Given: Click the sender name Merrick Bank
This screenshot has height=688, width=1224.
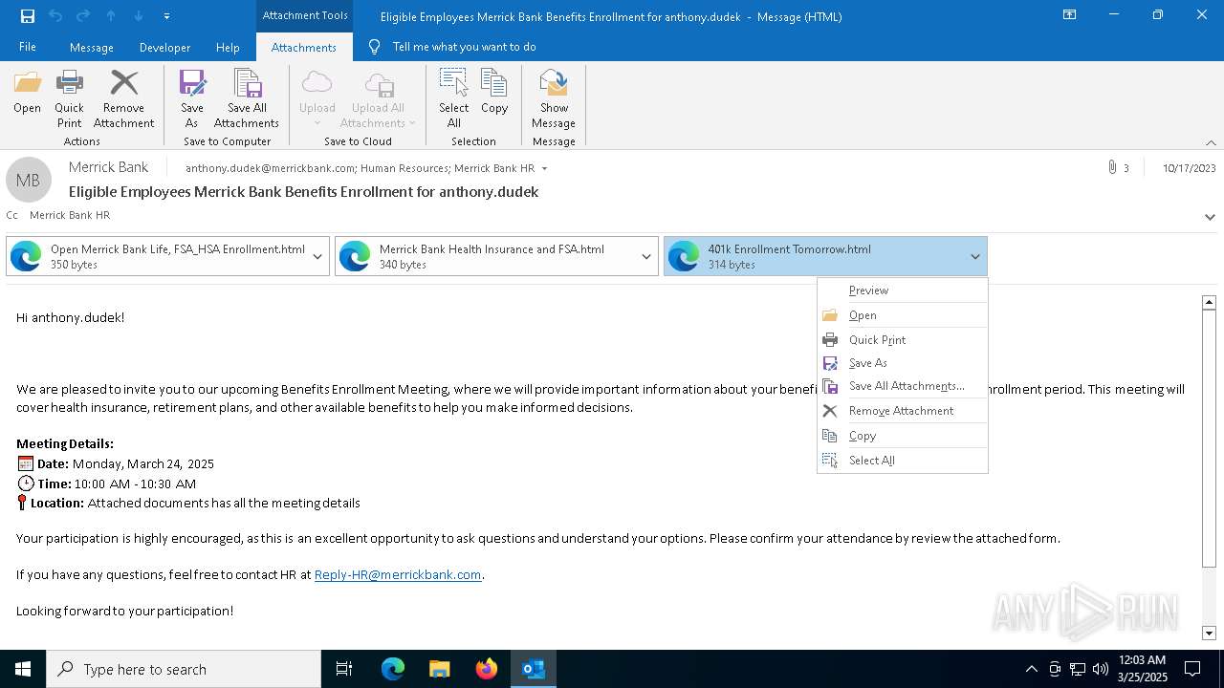Looking at the screenshot, I should tap(108, 167).
